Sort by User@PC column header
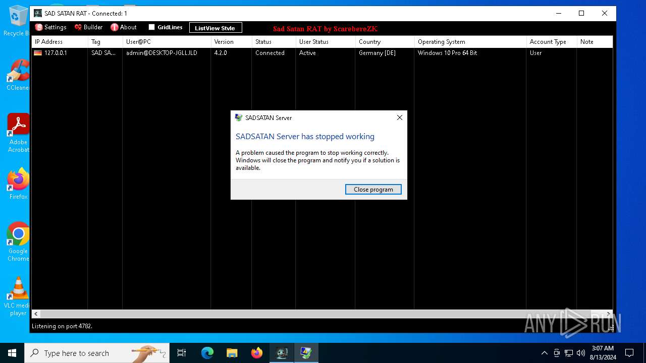646x363 pixels. [x=167, y=42]
